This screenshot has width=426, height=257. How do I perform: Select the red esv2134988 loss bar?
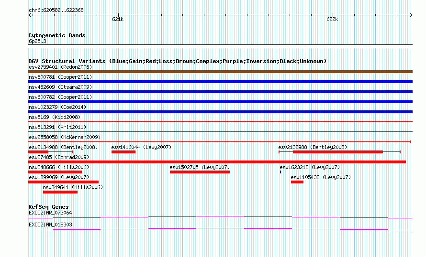(x=38, y=152)
